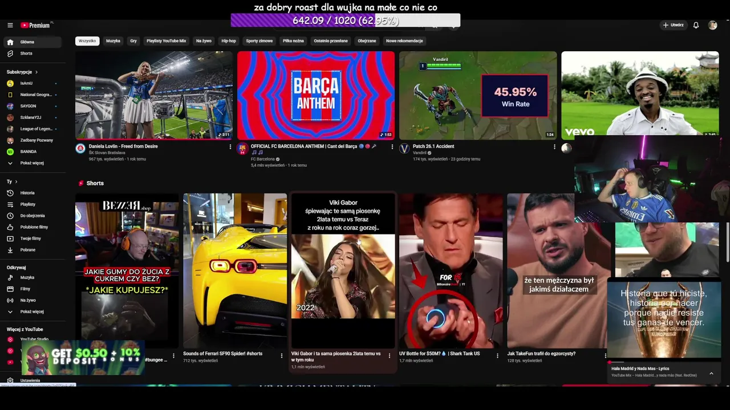Select the Nowe rekomendacje chip
This screenshot has height=410, width=730.
(404, 41)
